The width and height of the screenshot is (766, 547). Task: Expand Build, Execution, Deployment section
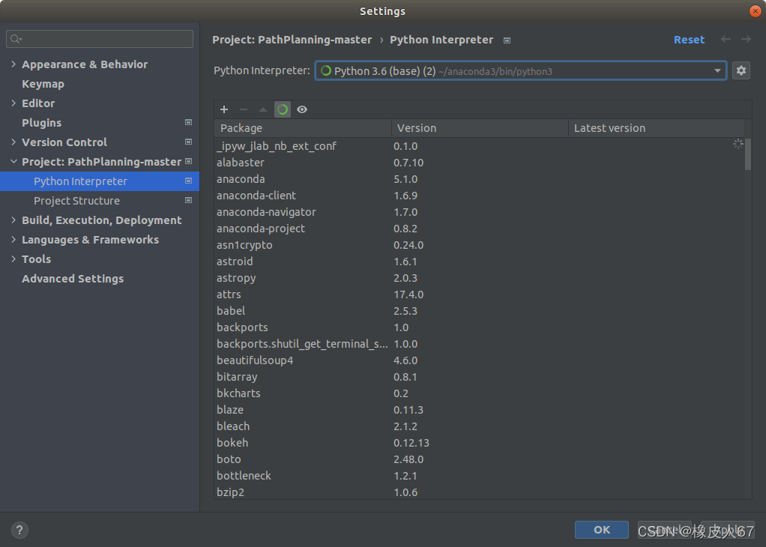point(13,220)
